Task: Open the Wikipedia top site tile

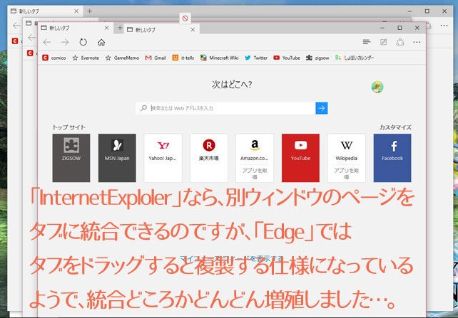Action: [x=347, y=158]
